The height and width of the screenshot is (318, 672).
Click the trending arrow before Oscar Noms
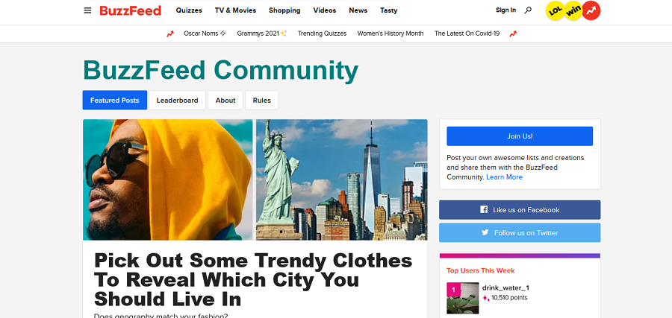[x=170, y=34]
